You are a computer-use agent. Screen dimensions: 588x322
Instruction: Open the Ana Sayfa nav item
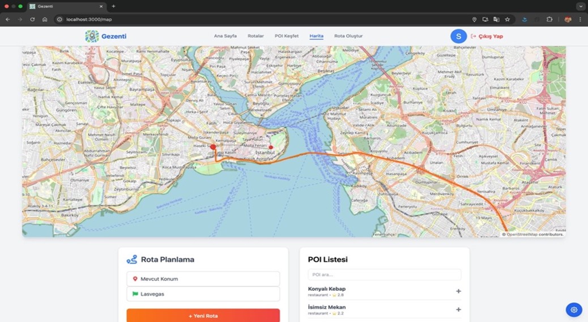click(x=225, y=36)
